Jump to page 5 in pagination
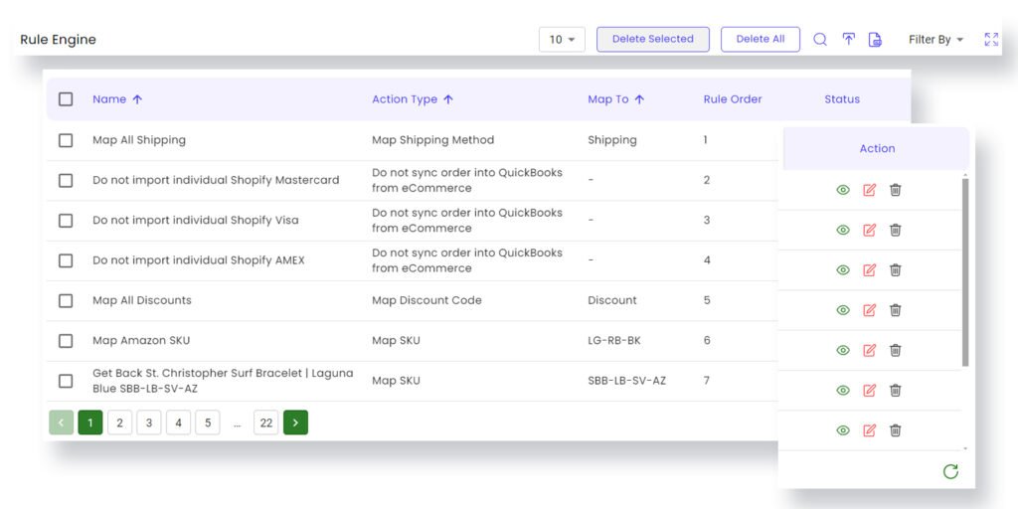 [208, 423]
